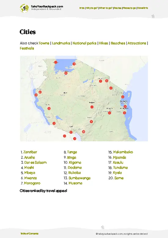
Task: Follow the Towns link
Action: coord(44,43)
